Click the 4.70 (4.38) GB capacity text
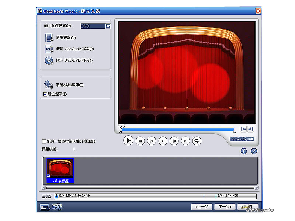This screenshot has height=221, width=295. (x=228, y=196)
